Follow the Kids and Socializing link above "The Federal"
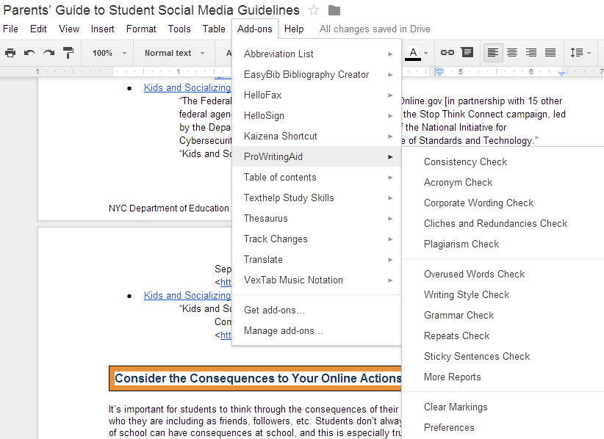 (187, 87)
